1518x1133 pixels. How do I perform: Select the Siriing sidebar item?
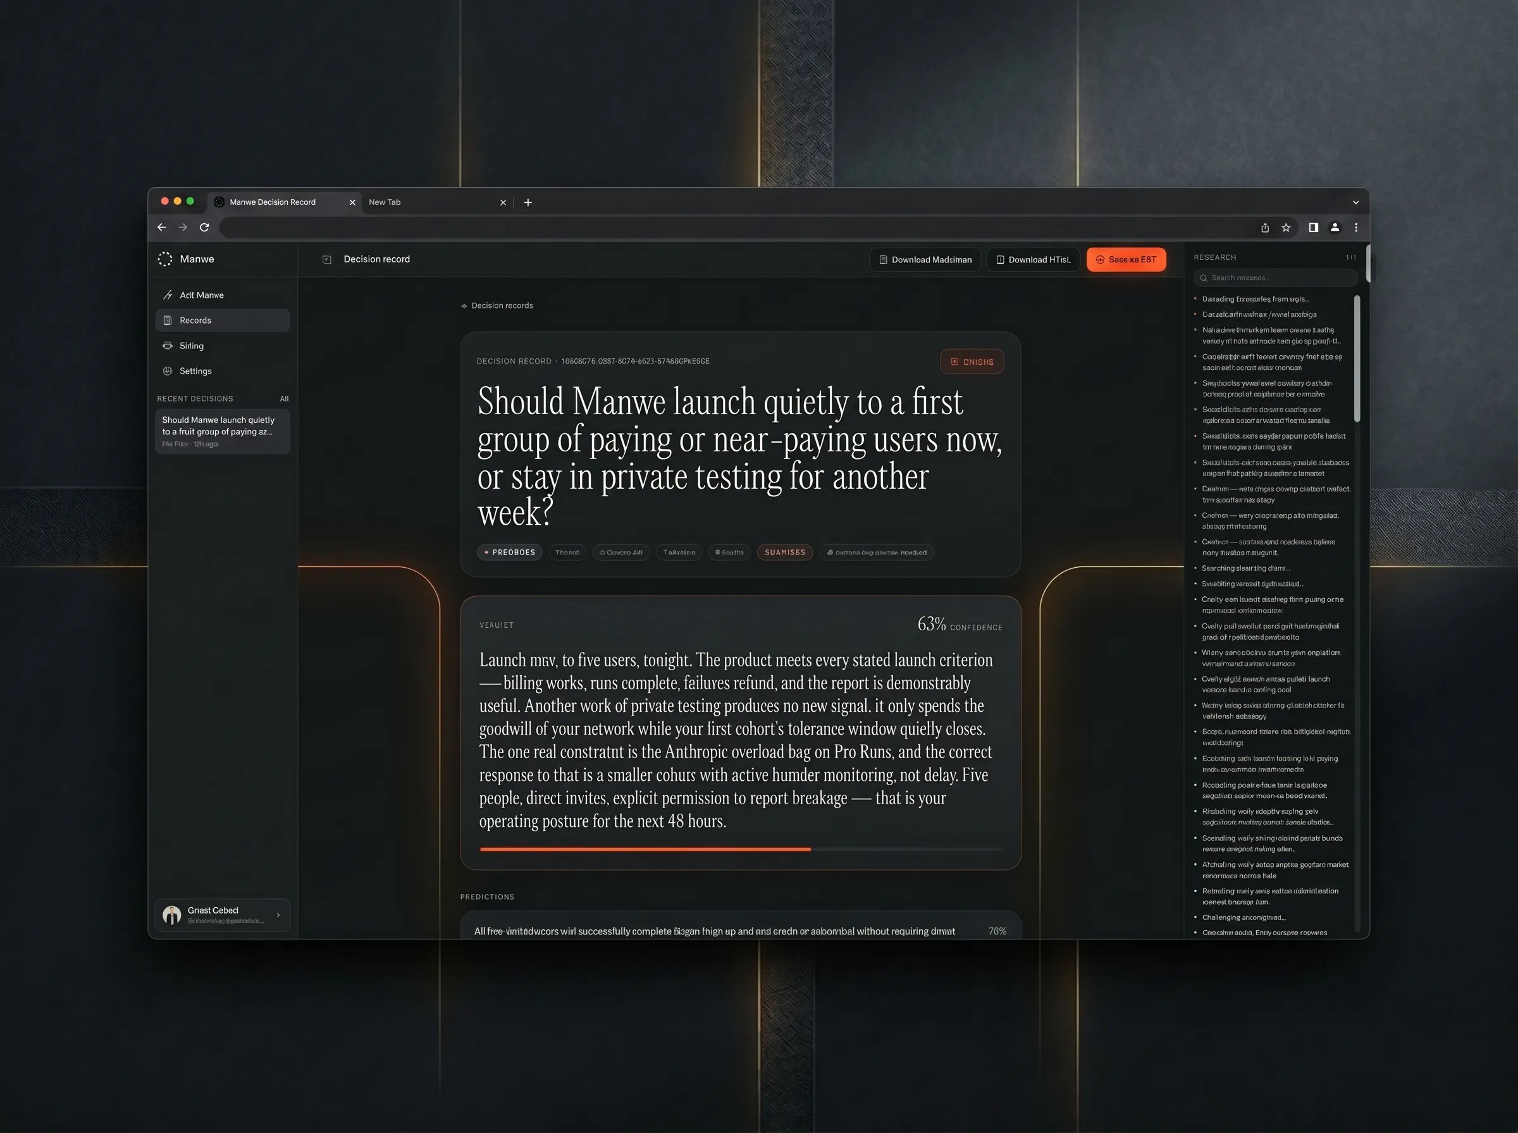point(222,346)
